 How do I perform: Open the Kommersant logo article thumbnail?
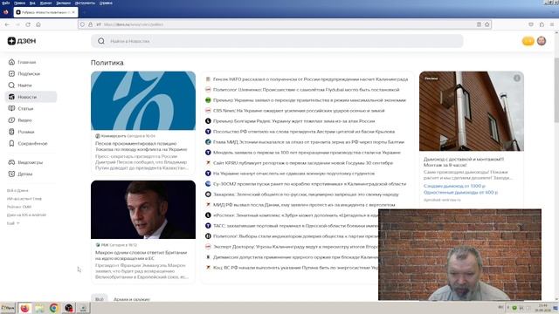pyautogui.click(x=143, y=101)
